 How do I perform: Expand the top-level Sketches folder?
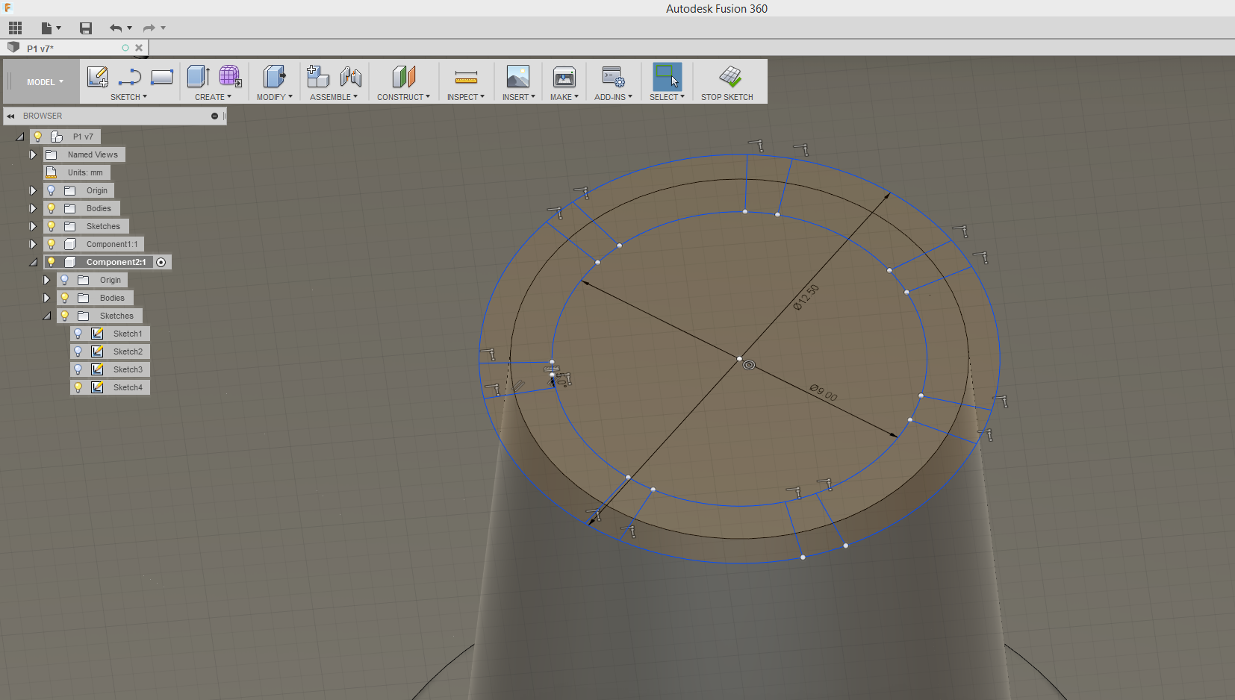click(33, 226)
